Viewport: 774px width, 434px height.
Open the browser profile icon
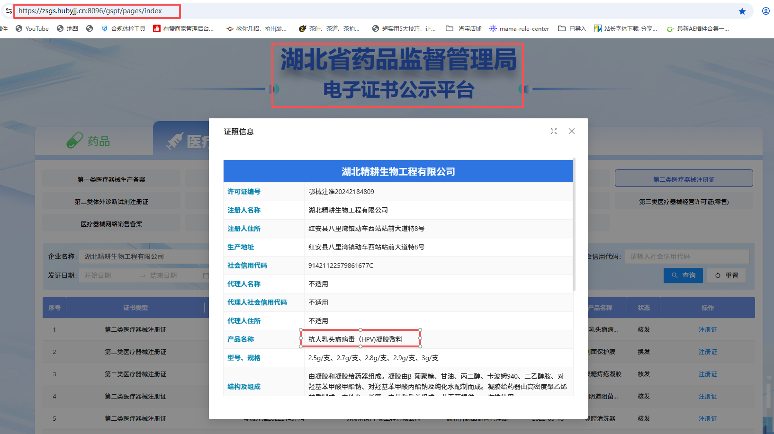(x=765, y=11)
